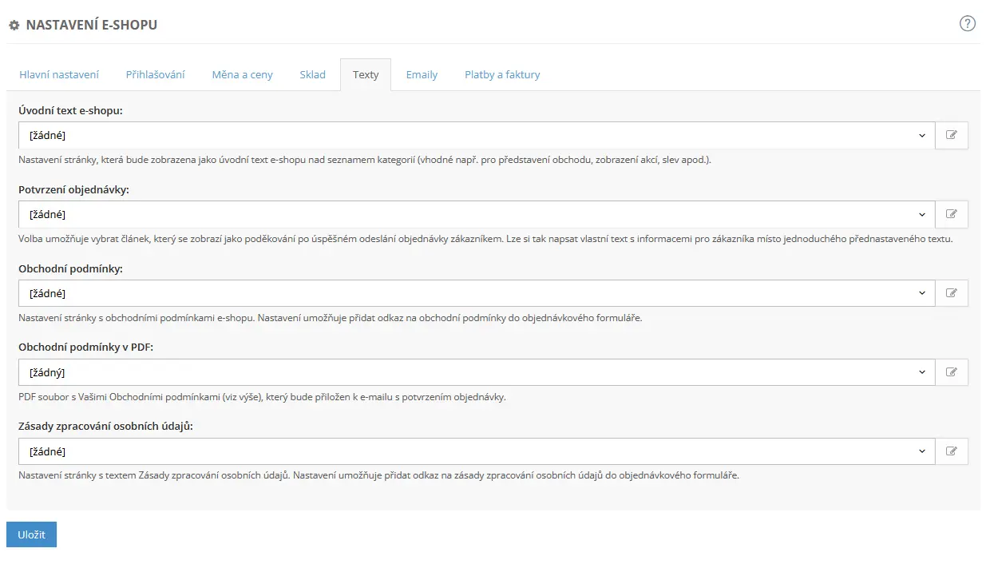Image resolution: width=986 pixels, height=568 pixels.
Task: Click the Úvodní text e-shopu label
Action: tap(70, 111)
